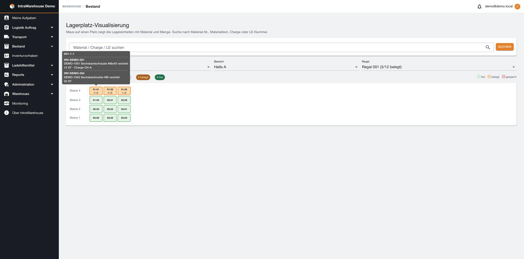Image resolution: width=524 pixels, height=259 pixels.
Task: Select free slot 03.03
Action: (x=110, y=118)
